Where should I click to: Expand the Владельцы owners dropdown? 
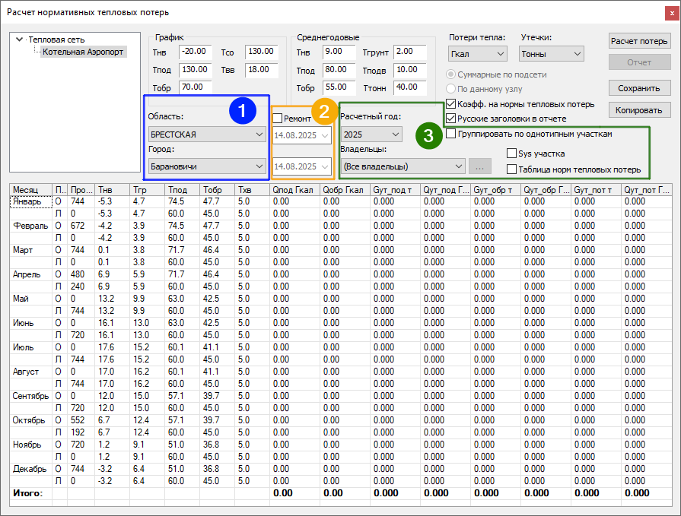403,166
